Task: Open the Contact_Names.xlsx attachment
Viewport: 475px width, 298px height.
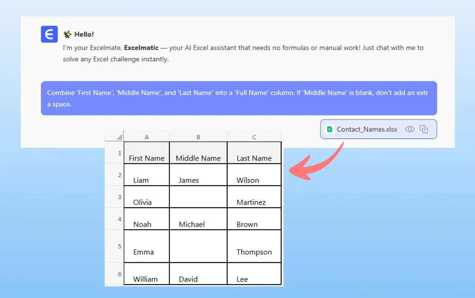Action: (367, 129)
